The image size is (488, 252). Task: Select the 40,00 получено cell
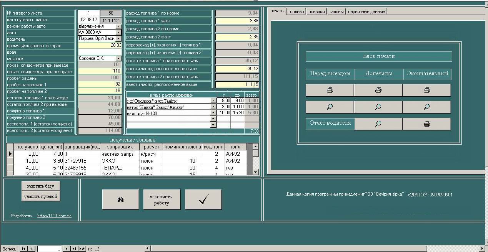27,168
